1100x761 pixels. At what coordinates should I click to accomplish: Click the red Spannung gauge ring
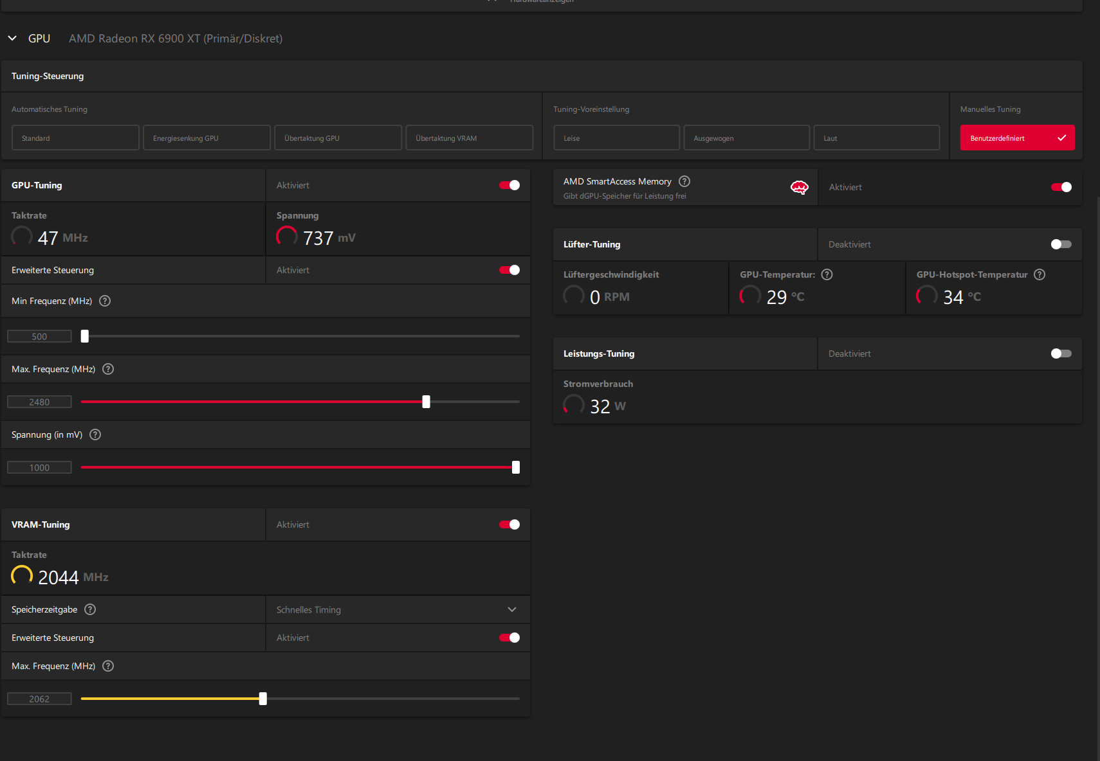tap(287, 237)
